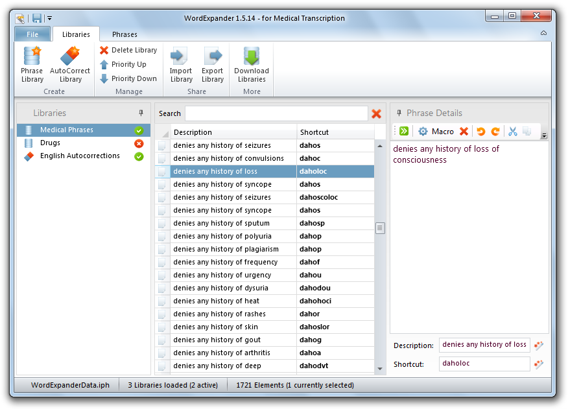
Task: Redo with the orange redo arrow
Action: pyautogui.click(x=495, y=131)
